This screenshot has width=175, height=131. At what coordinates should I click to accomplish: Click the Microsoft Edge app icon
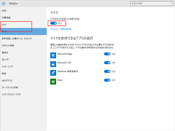coord(53,54)
